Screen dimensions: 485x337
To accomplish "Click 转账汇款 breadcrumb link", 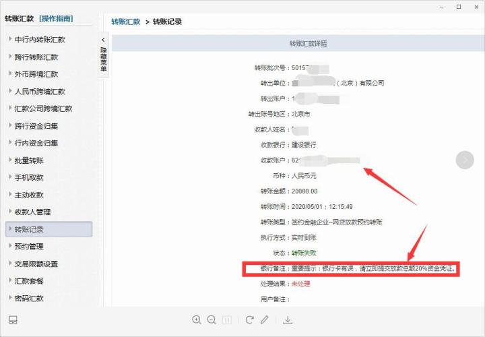I will click(126, 22).
